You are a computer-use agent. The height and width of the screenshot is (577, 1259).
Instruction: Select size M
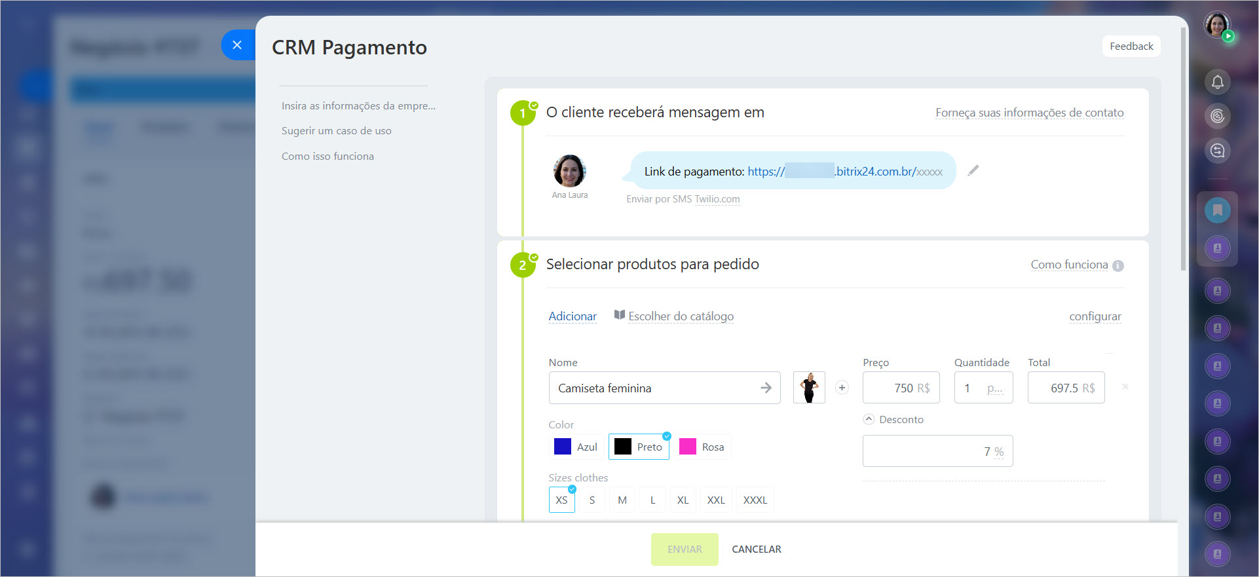pos(622,500)
